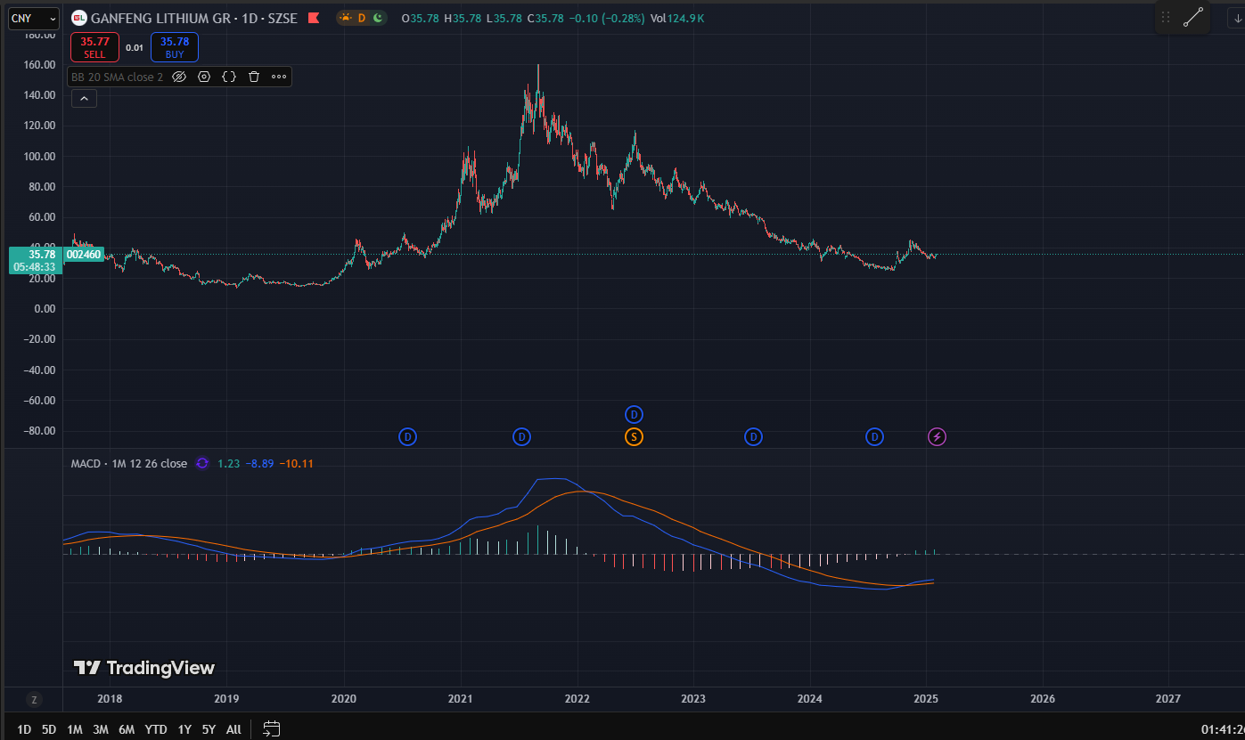Set the chart range to All
The image size is (1245, 740).
(233, 729)
